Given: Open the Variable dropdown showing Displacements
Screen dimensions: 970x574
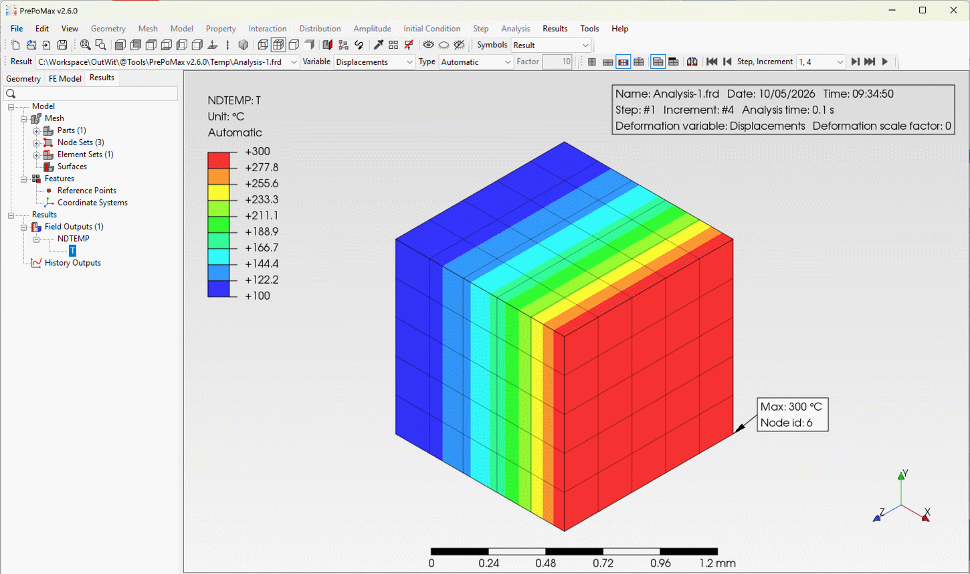Looking at the screenshot, I should (x=374, y=62).
